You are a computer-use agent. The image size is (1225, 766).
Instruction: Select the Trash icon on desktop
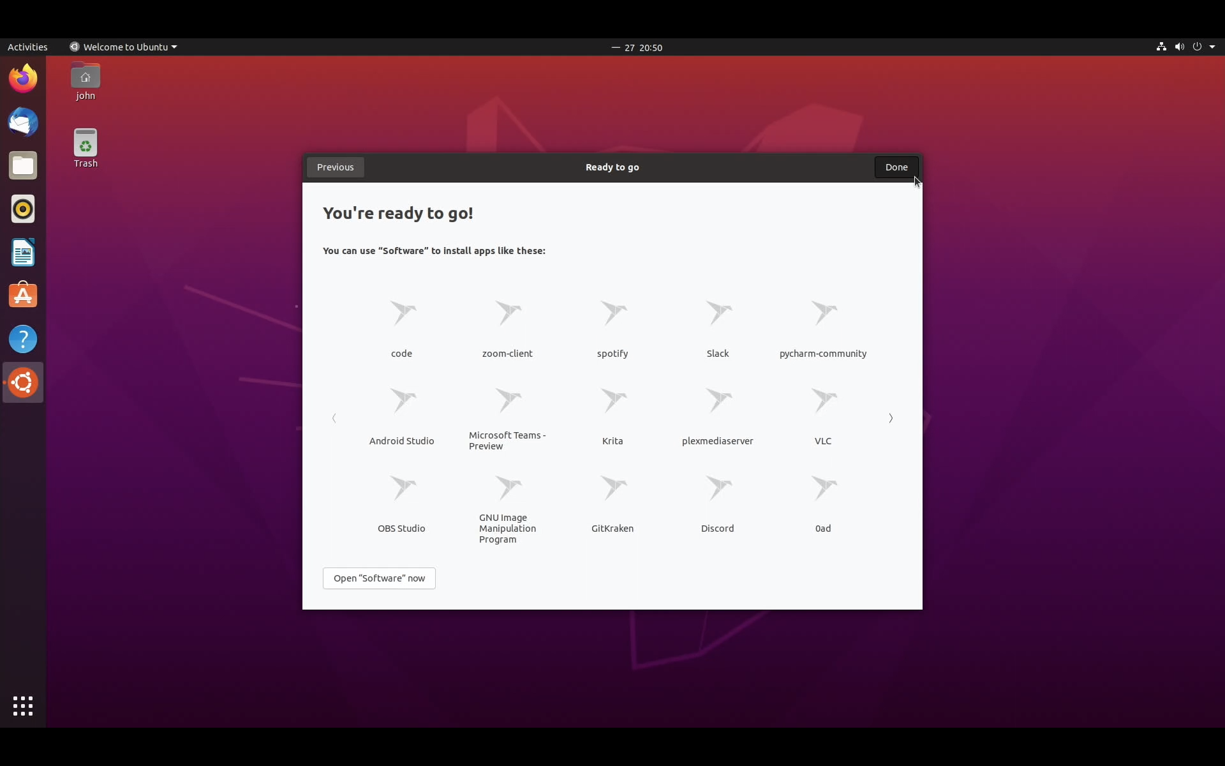click(x=85, y=148)
